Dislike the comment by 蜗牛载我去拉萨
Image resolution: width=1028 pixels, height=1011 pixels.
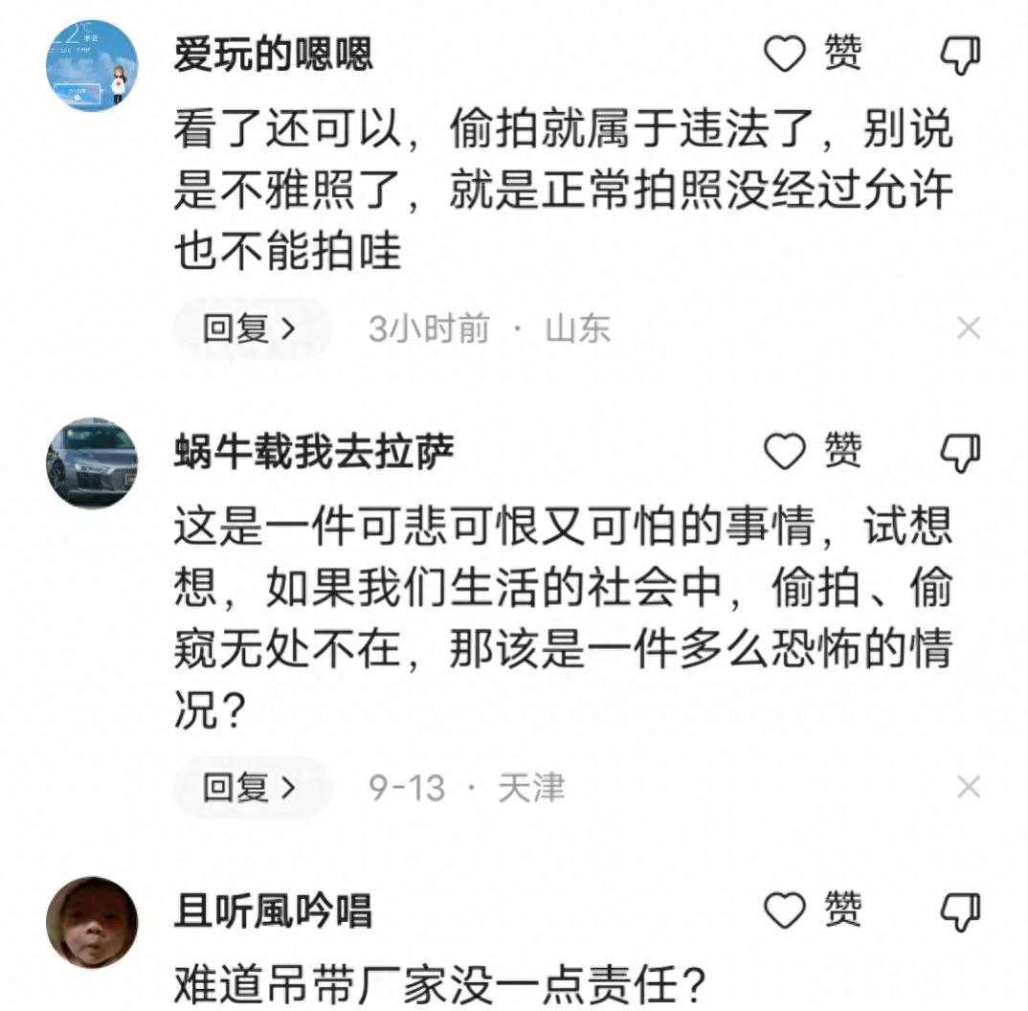960,451
